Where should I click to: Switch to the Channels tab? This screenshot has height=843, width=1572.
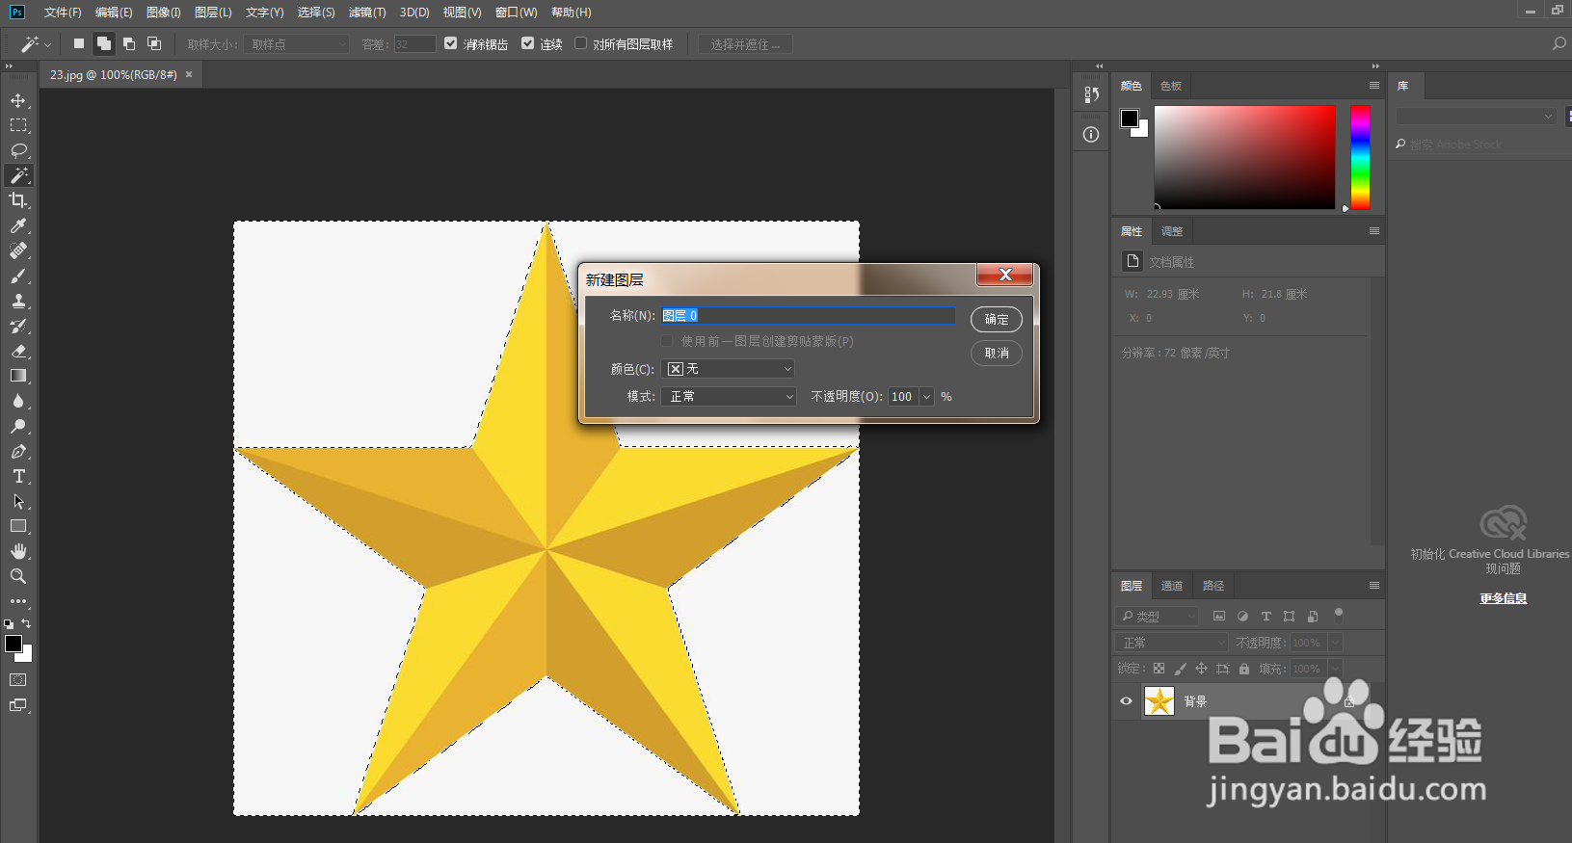click(x=1172, y=586)
